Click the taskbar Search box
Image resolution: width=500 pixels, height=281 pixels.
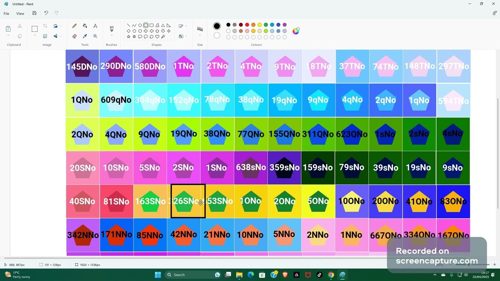(x=193, y=275)
